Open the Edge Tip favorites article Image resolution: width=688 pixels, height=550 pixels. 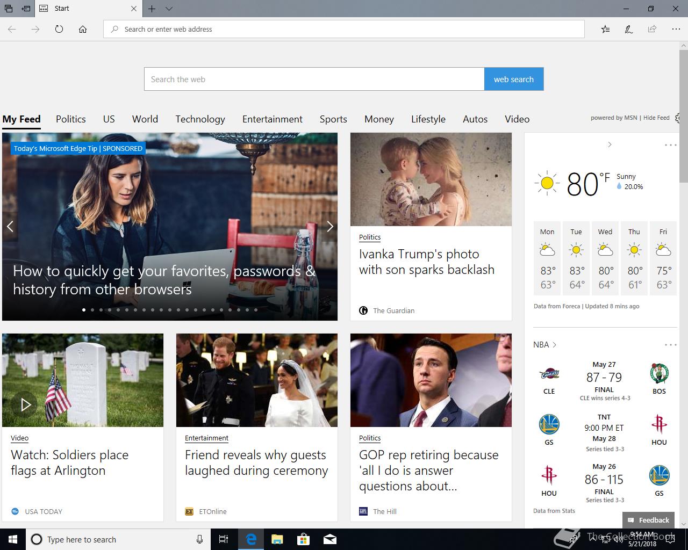164,280
